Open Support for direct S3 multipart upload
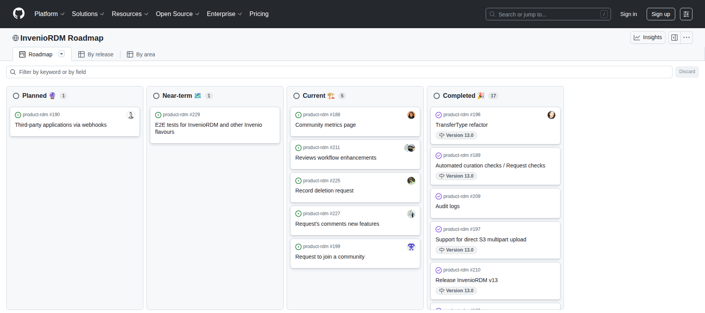This screenshot has width=705, height=313. (481, 239)
